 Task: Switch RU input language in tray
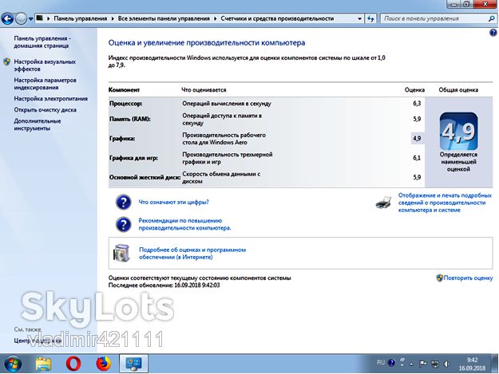click(381, 362)
